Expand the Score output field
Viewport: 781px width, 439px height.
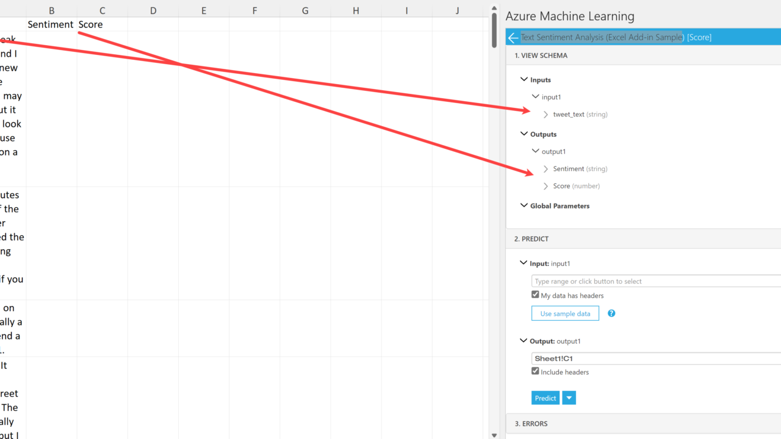[546, 186]
